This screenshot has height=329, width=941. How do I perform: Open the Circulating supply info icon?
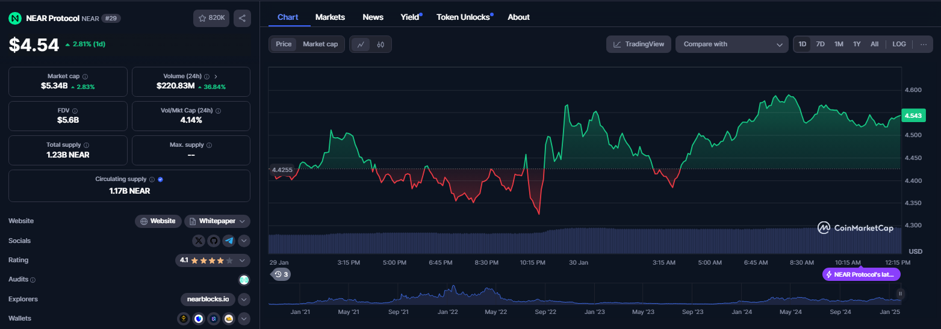click(152, 179)
